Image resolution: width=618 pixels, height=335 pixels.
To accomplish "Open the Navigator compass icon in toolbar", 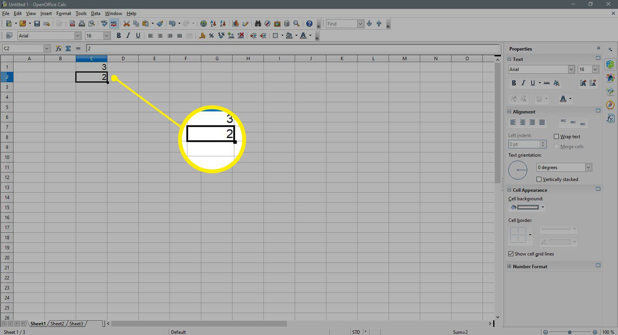I will tap(267, 24).
